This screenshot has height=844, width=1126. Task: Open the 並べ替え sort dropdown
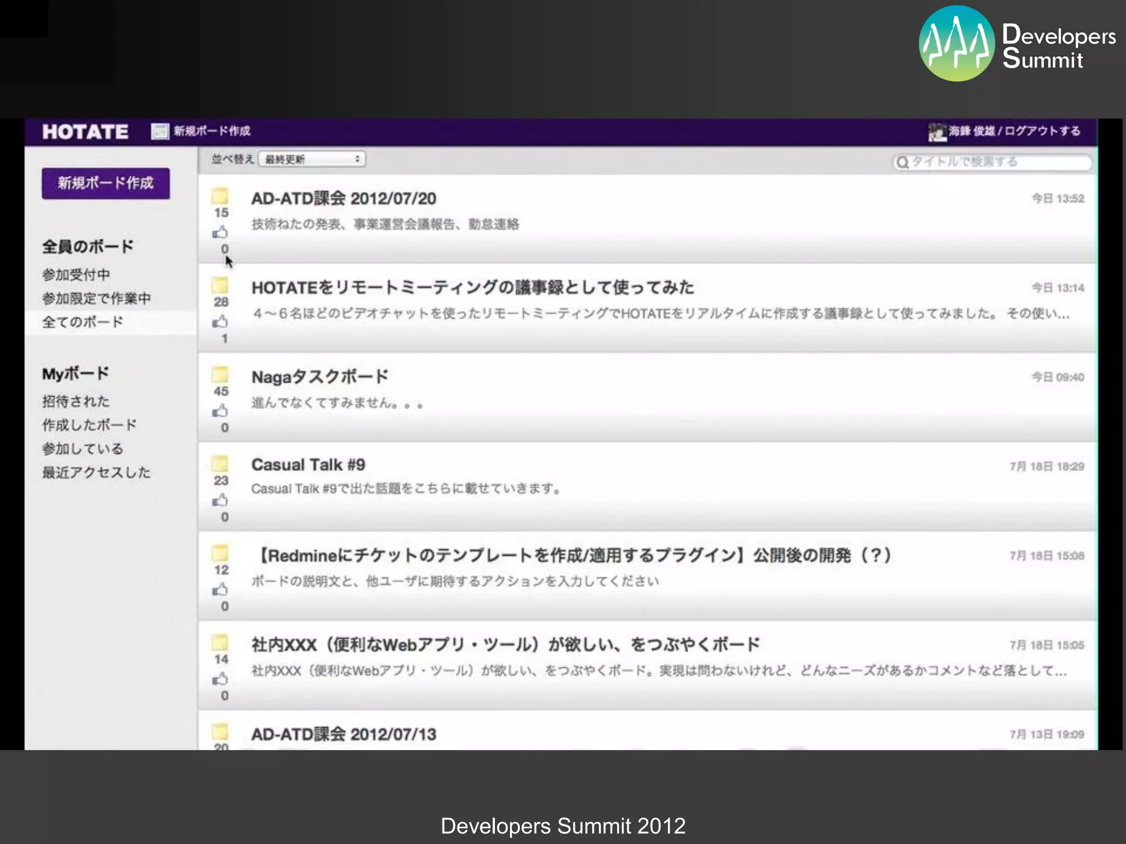pos(312,159)
